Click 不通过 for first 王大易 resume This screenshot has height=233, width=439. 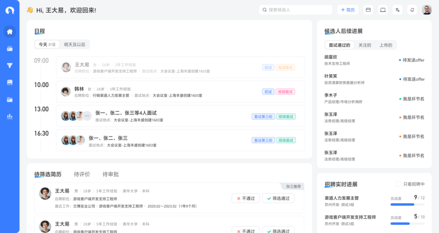pos(246,199)
